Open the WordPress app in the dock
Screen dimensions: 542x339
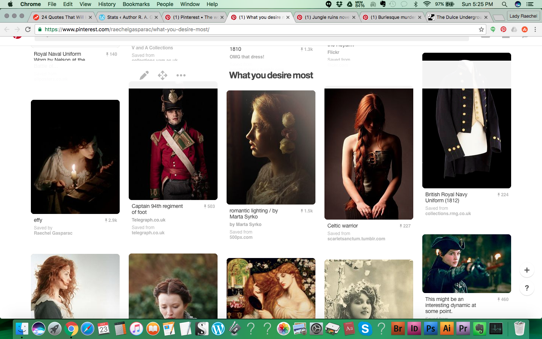(x=218, y=329)
